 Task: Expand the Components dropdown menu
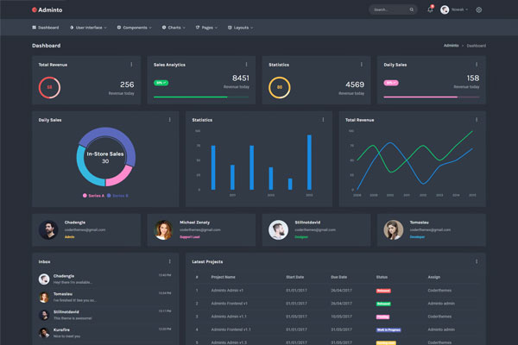tap(134, 28)
